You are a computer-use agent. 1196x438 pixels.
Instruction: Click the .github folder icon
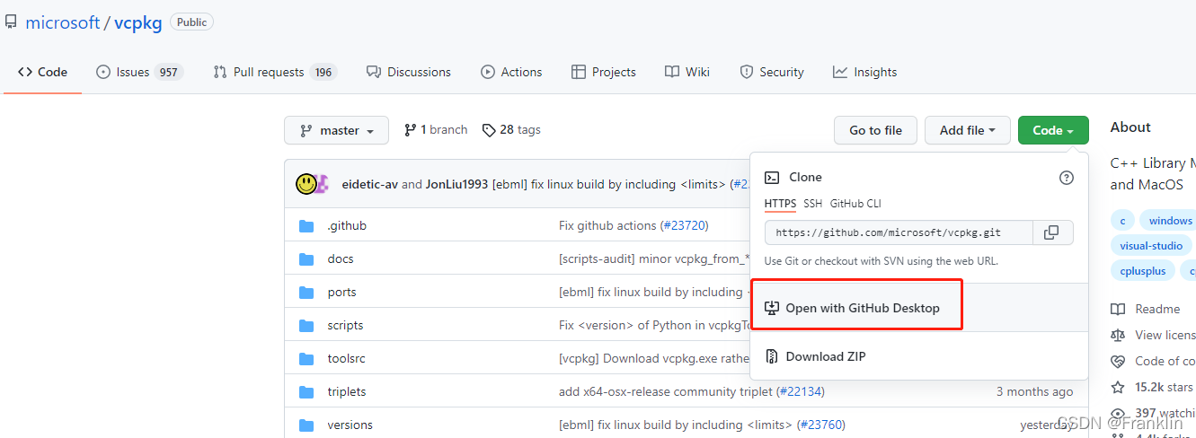(306, 226)
